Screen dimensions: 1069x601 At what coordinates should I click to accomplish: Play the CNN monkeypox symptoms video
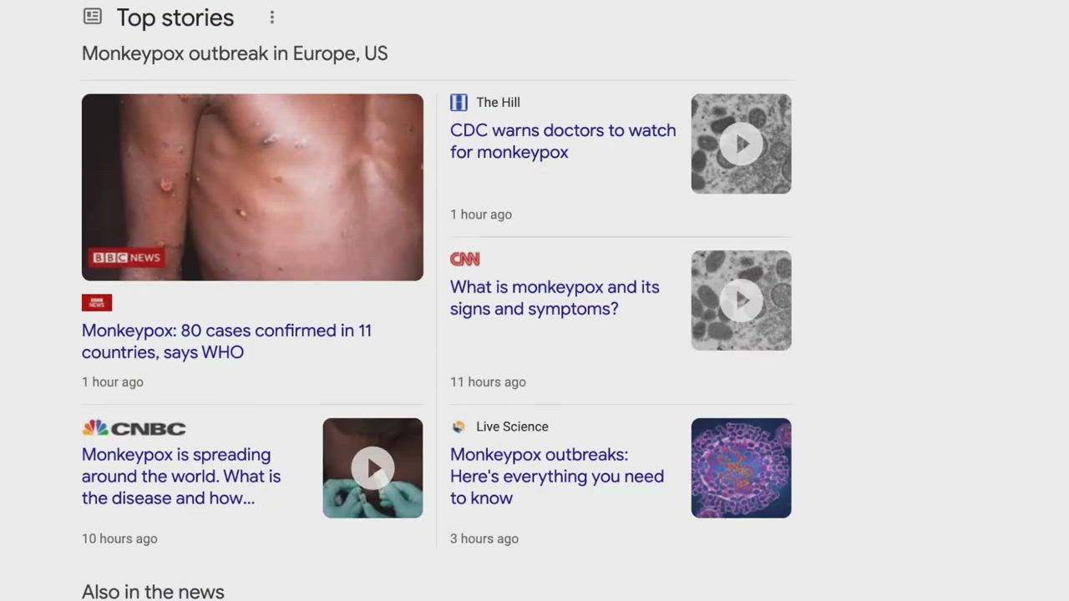tap(741, 300)
